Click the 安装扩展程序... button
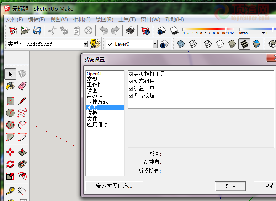This screenshot has width=276, height=201. pyautogui.click(x=114, y=186)
